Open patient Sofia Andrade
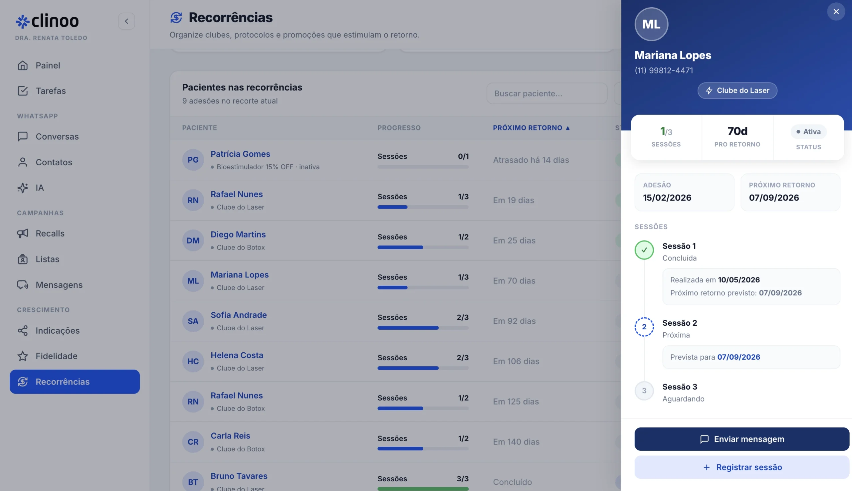 click(239, 315)
